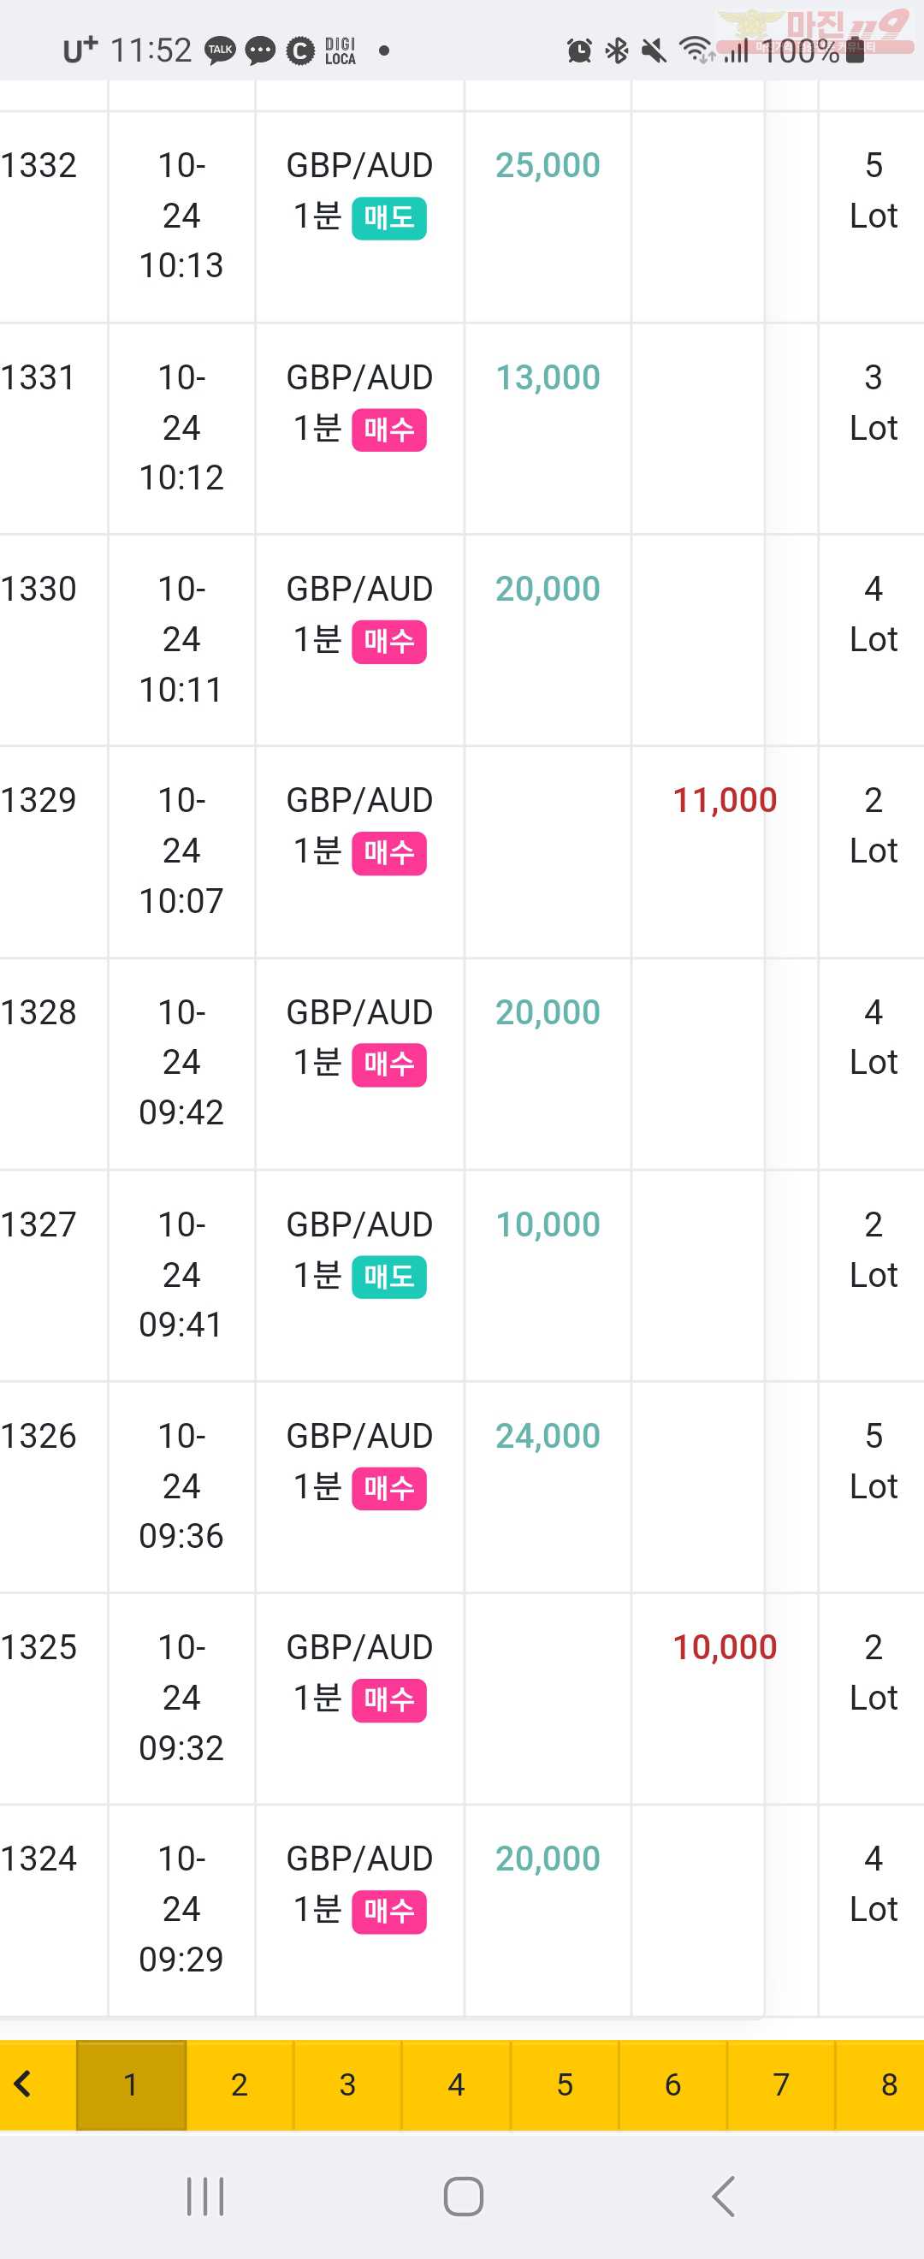Tap the muted sound status icon

(x=654, y=50)
